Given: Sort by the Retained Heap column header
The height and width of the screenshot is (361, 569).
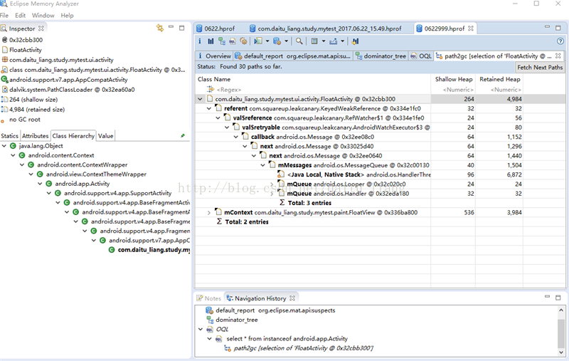Looking at the screenshot, I should pyautogui.click(x=499, y=79).
